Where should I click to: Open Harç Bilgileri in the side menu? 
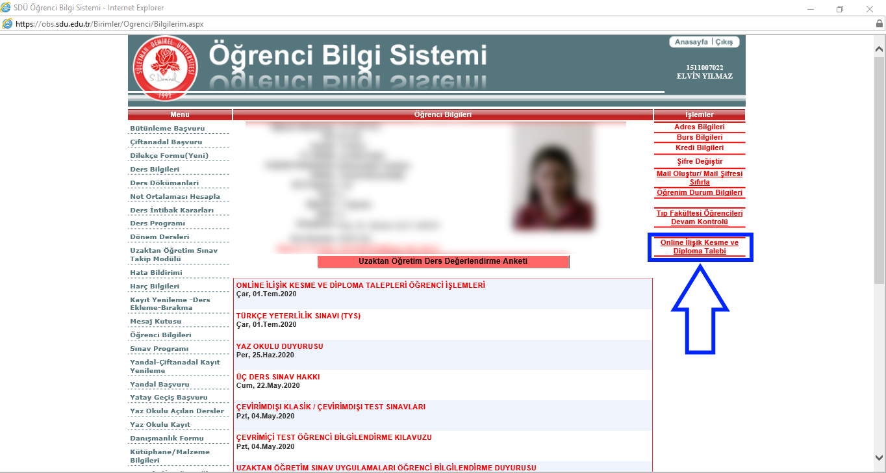(154, 287)
